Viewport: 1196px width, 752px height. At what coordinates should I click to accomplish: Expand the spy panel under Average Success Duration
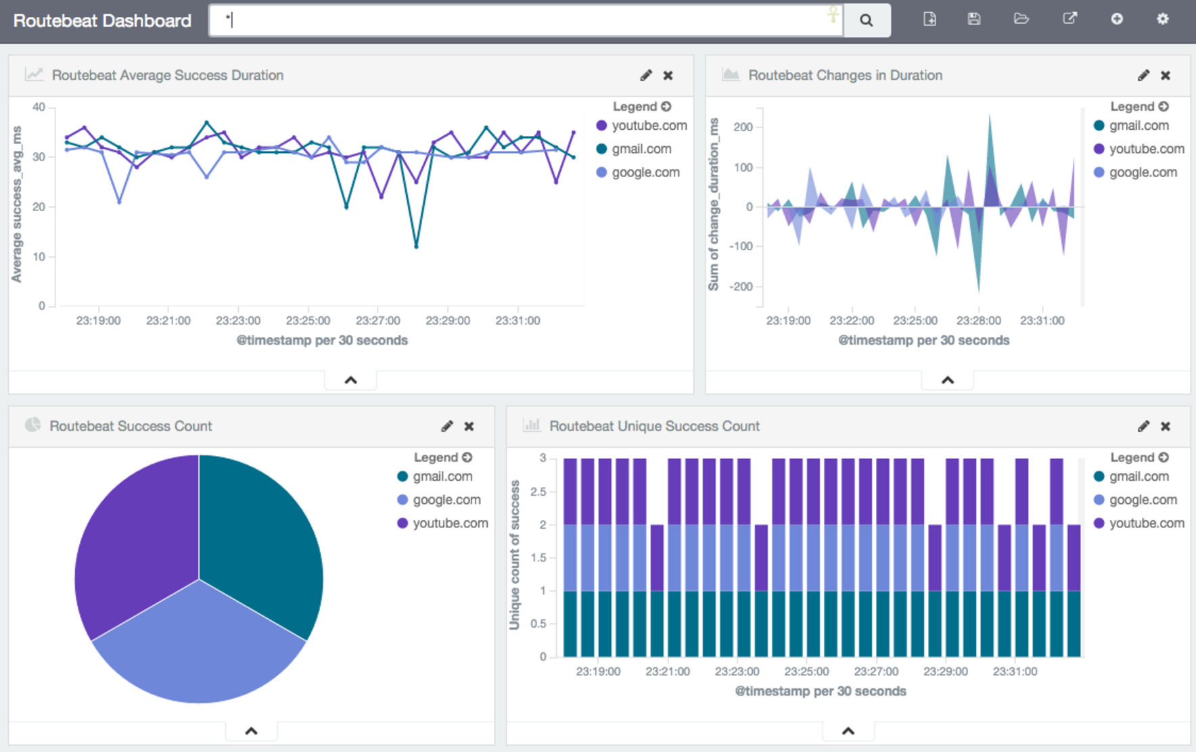coord(350,380)
